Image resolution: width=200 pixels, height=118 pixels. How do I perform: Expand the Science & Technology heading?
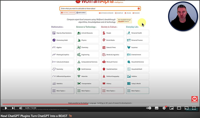tap(86, 27)
